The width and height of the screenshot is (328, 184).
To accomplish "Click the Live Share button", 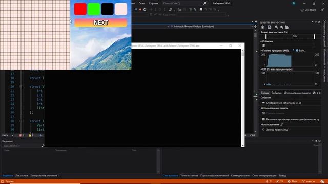I will pyautogui.click(x=309, y=10).
